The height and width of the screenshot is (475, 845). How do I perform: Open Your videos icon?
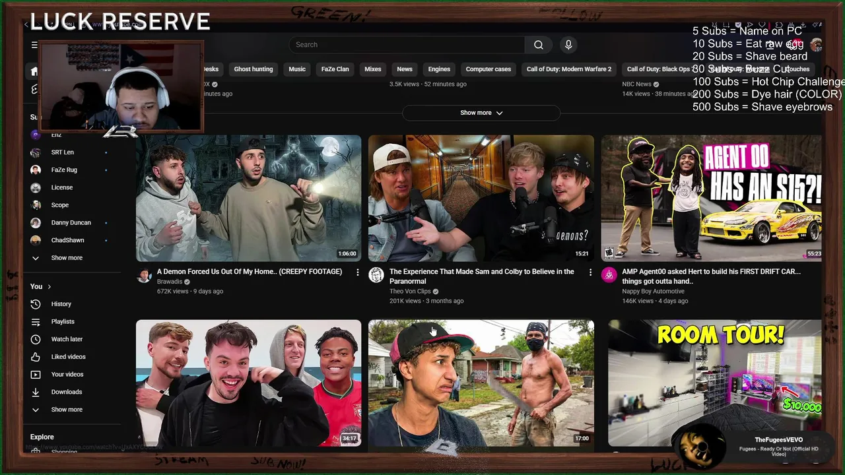tap(36, 375)
